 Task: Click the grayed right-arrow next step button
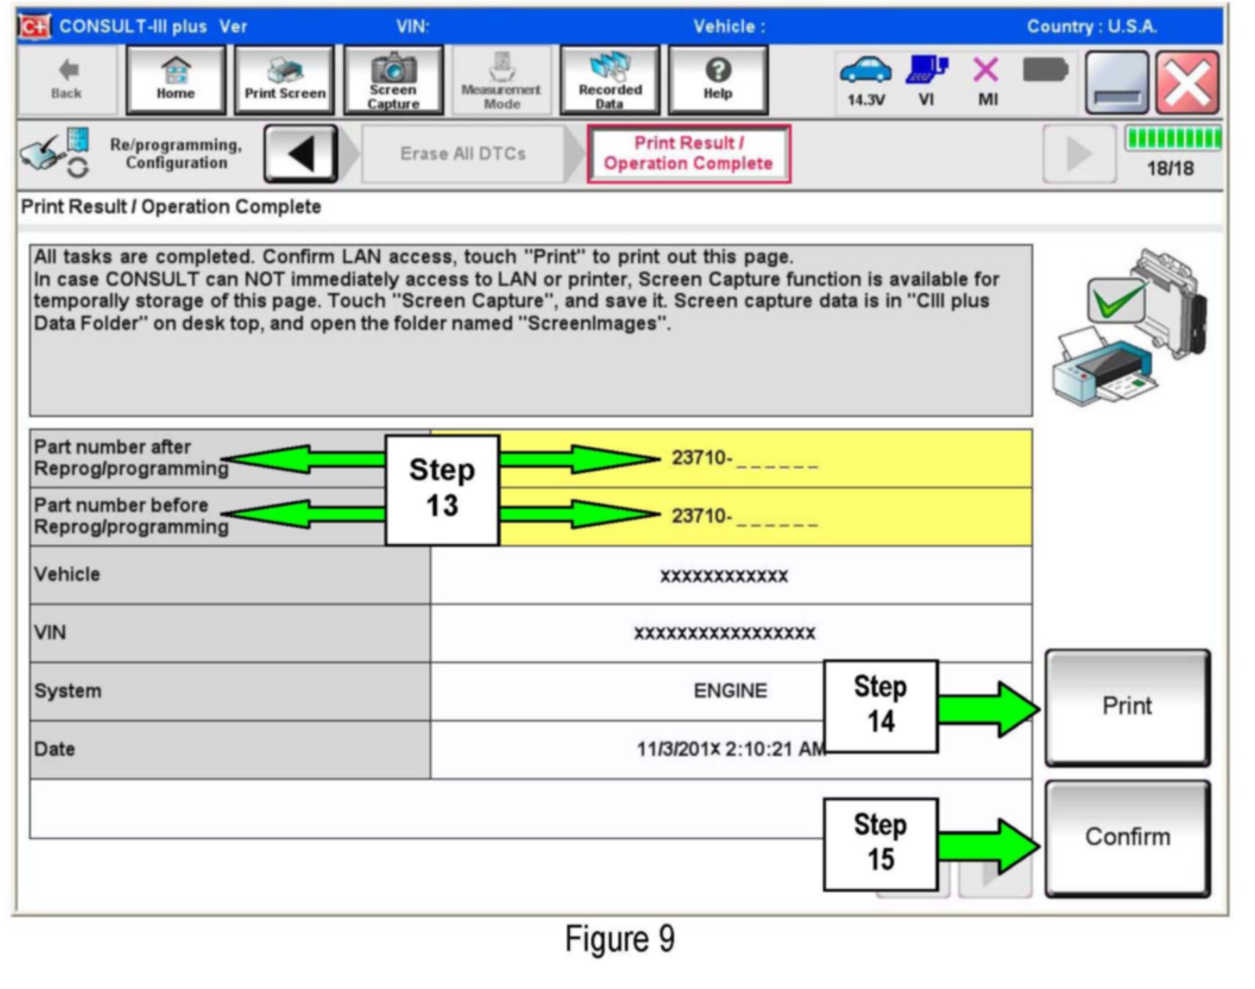pos(1079,154)
